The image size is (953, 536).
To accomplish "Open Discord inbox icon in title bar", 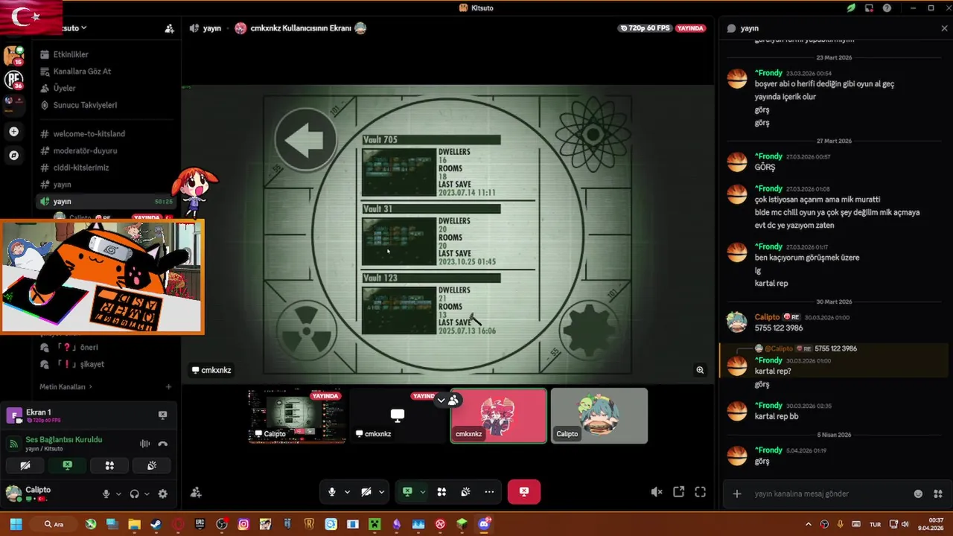I will click(869, 8).
